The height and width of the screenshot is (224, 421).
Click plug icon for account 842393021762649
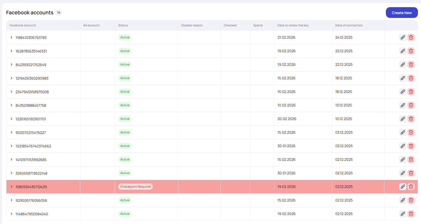(x=403, y=65)
